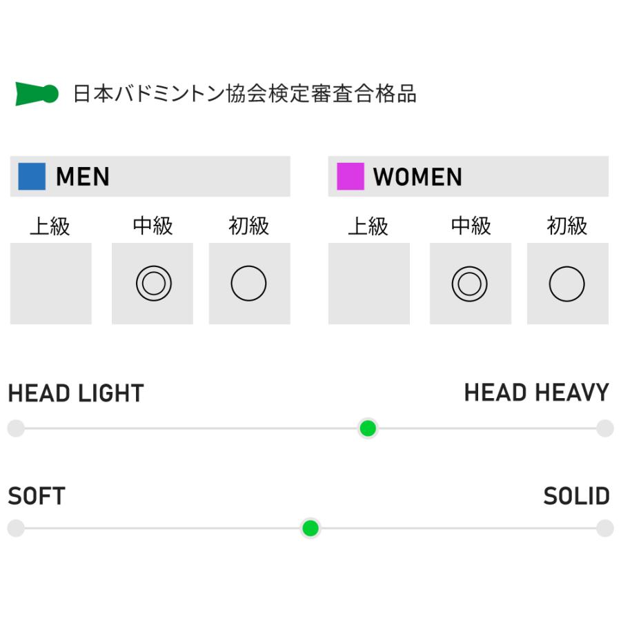Click the WOMEN section header label
This screenshot has height=621, width=621.
pos(417,177)
